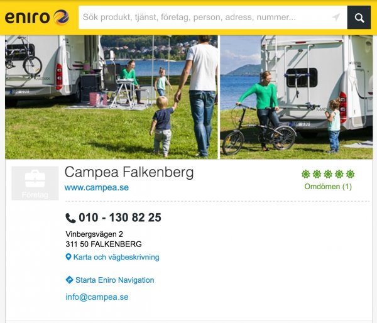Image resolution: width=377 pixels, height=323 pixels.
Task: Open the Omdömen (1) reviews link
Action: click(328, 187)
